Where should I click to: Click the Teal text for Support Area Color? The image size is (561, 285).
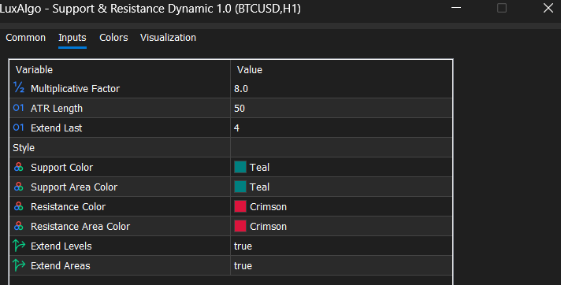259,187
